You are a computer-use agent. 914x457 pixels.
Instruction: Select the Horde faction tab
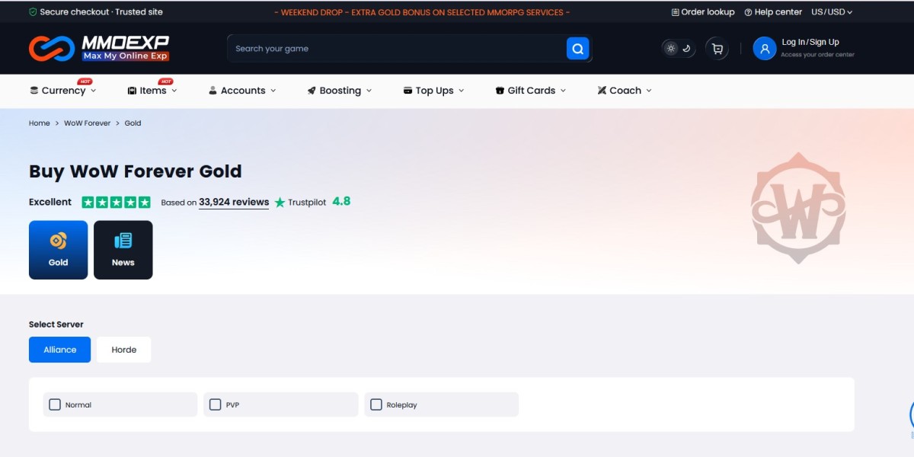(124, 350)
